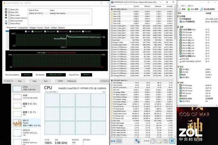Stop the stability test
Image resolution: width=218 pixels, height=145 pixels.
coord(20,81)
